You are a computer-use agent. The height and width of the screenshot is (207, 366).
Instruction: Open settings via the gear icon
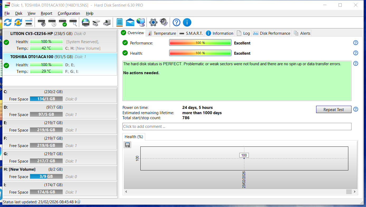click(x=153, y=22)
